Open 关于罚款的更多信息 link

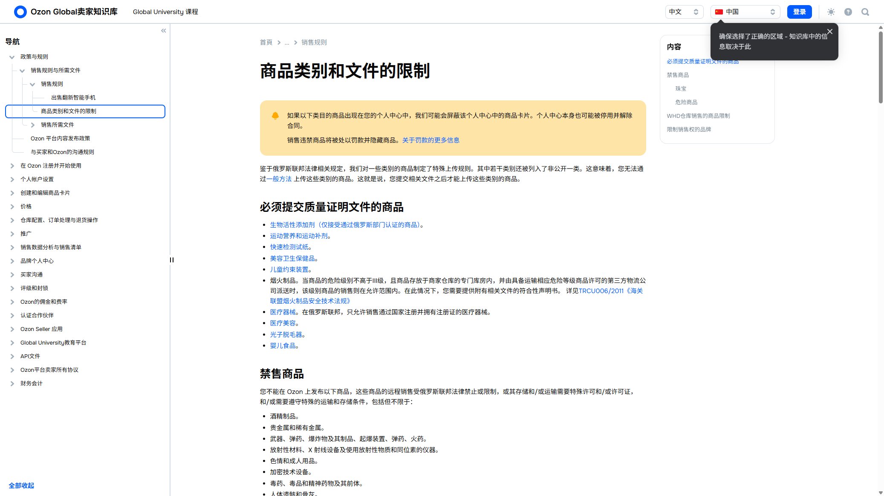(431, 140)
